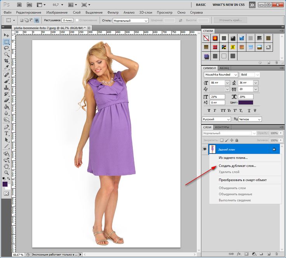Pick the Eyedropper tool
The width and height of the screenshot is (286, 258).
[7, 68]
